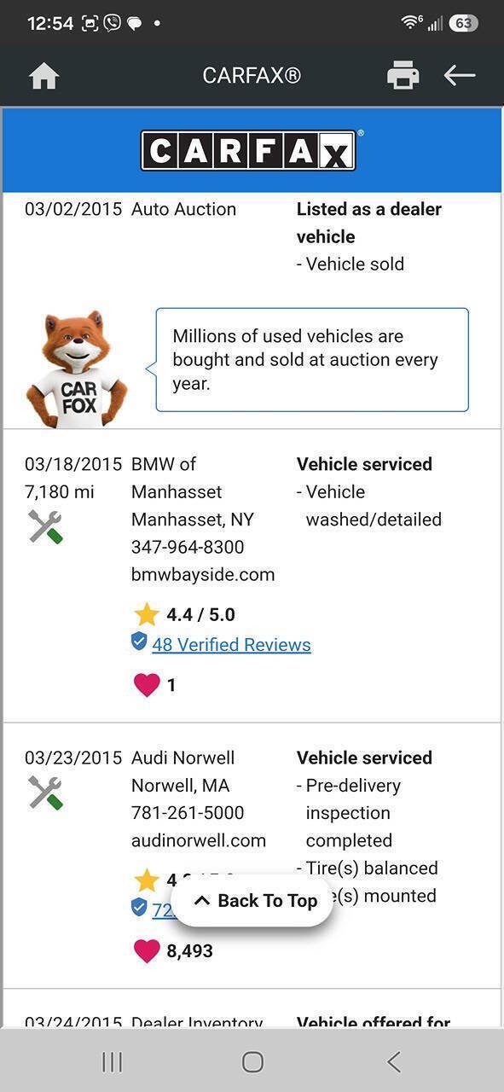Tap the wrench service icon for BMW entry

(45, 526)
